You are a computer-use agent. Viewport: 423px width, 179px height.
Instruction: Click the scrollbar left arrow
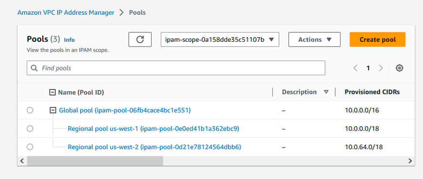point(22,161)
